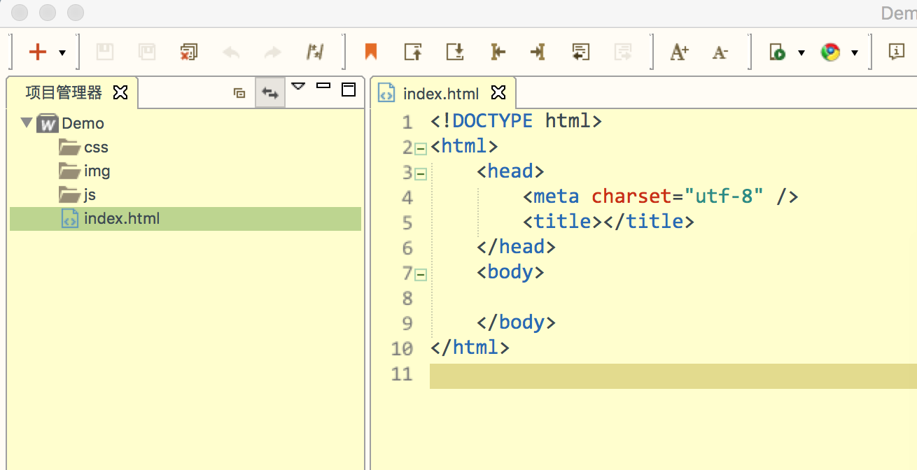Click the meta tag name on line 4
This screenshot has width=917, height=470.
click(x=556, y=197)
